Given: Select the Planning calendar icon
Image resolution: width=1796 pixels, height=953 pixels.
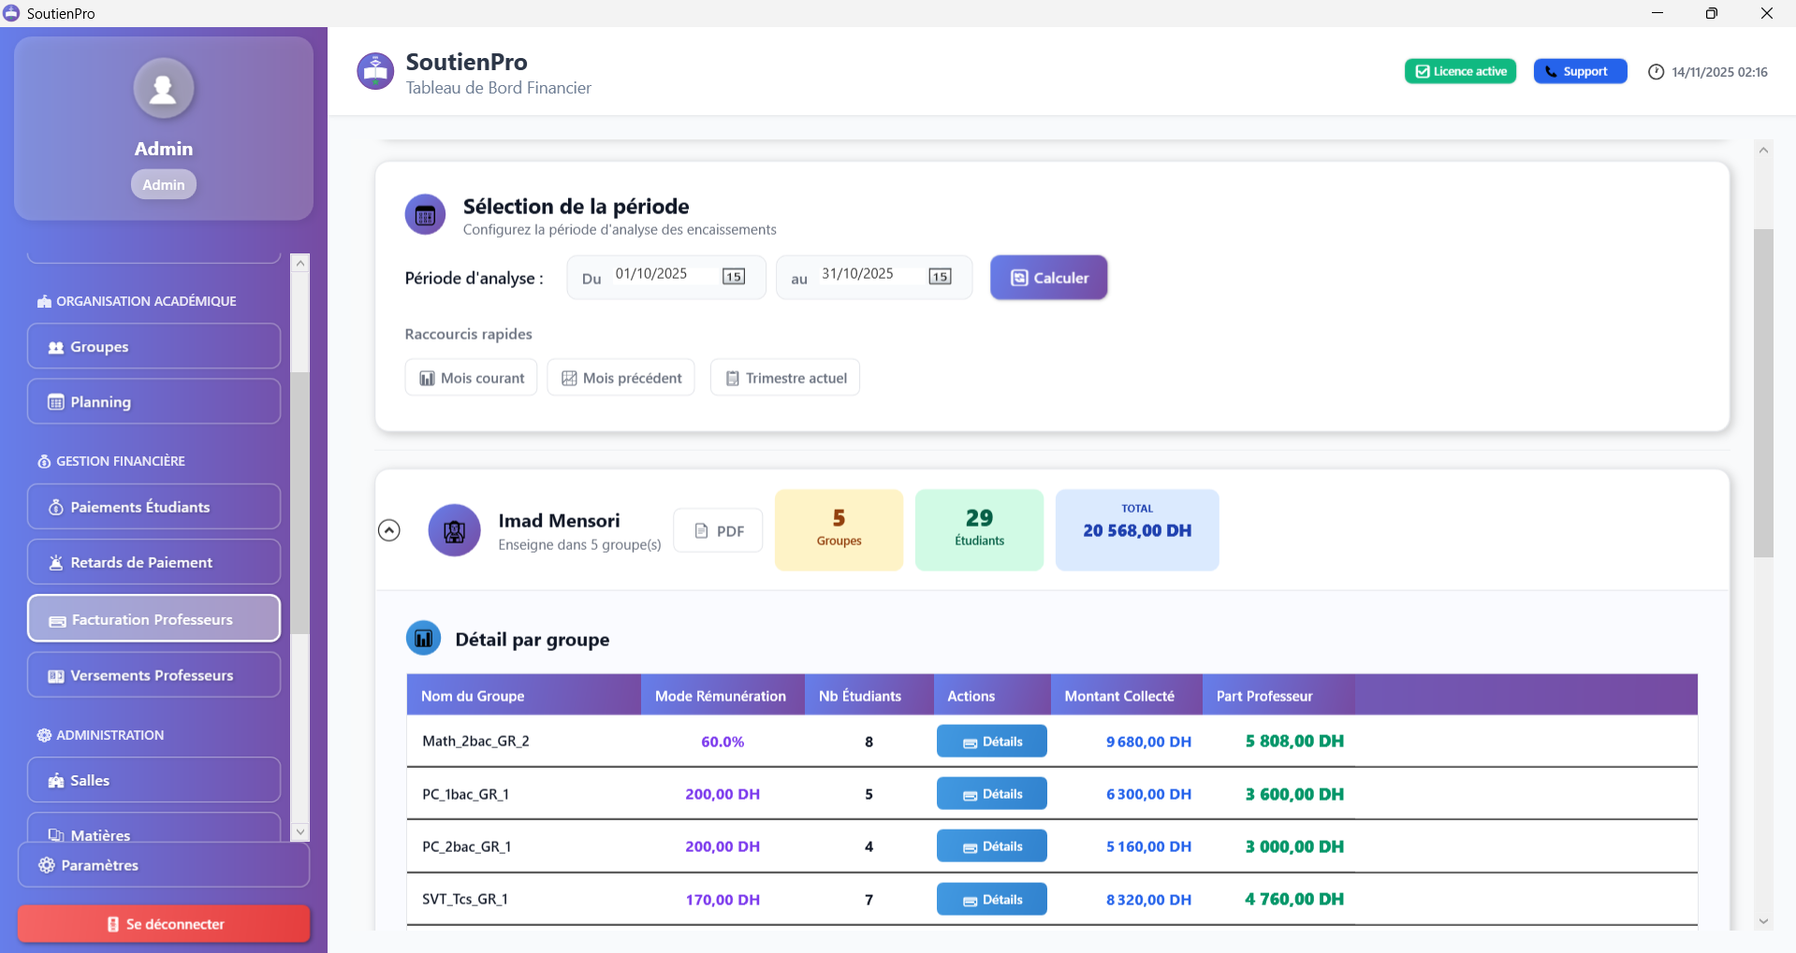Looking at the screenshot, I should tap(54, 401).
